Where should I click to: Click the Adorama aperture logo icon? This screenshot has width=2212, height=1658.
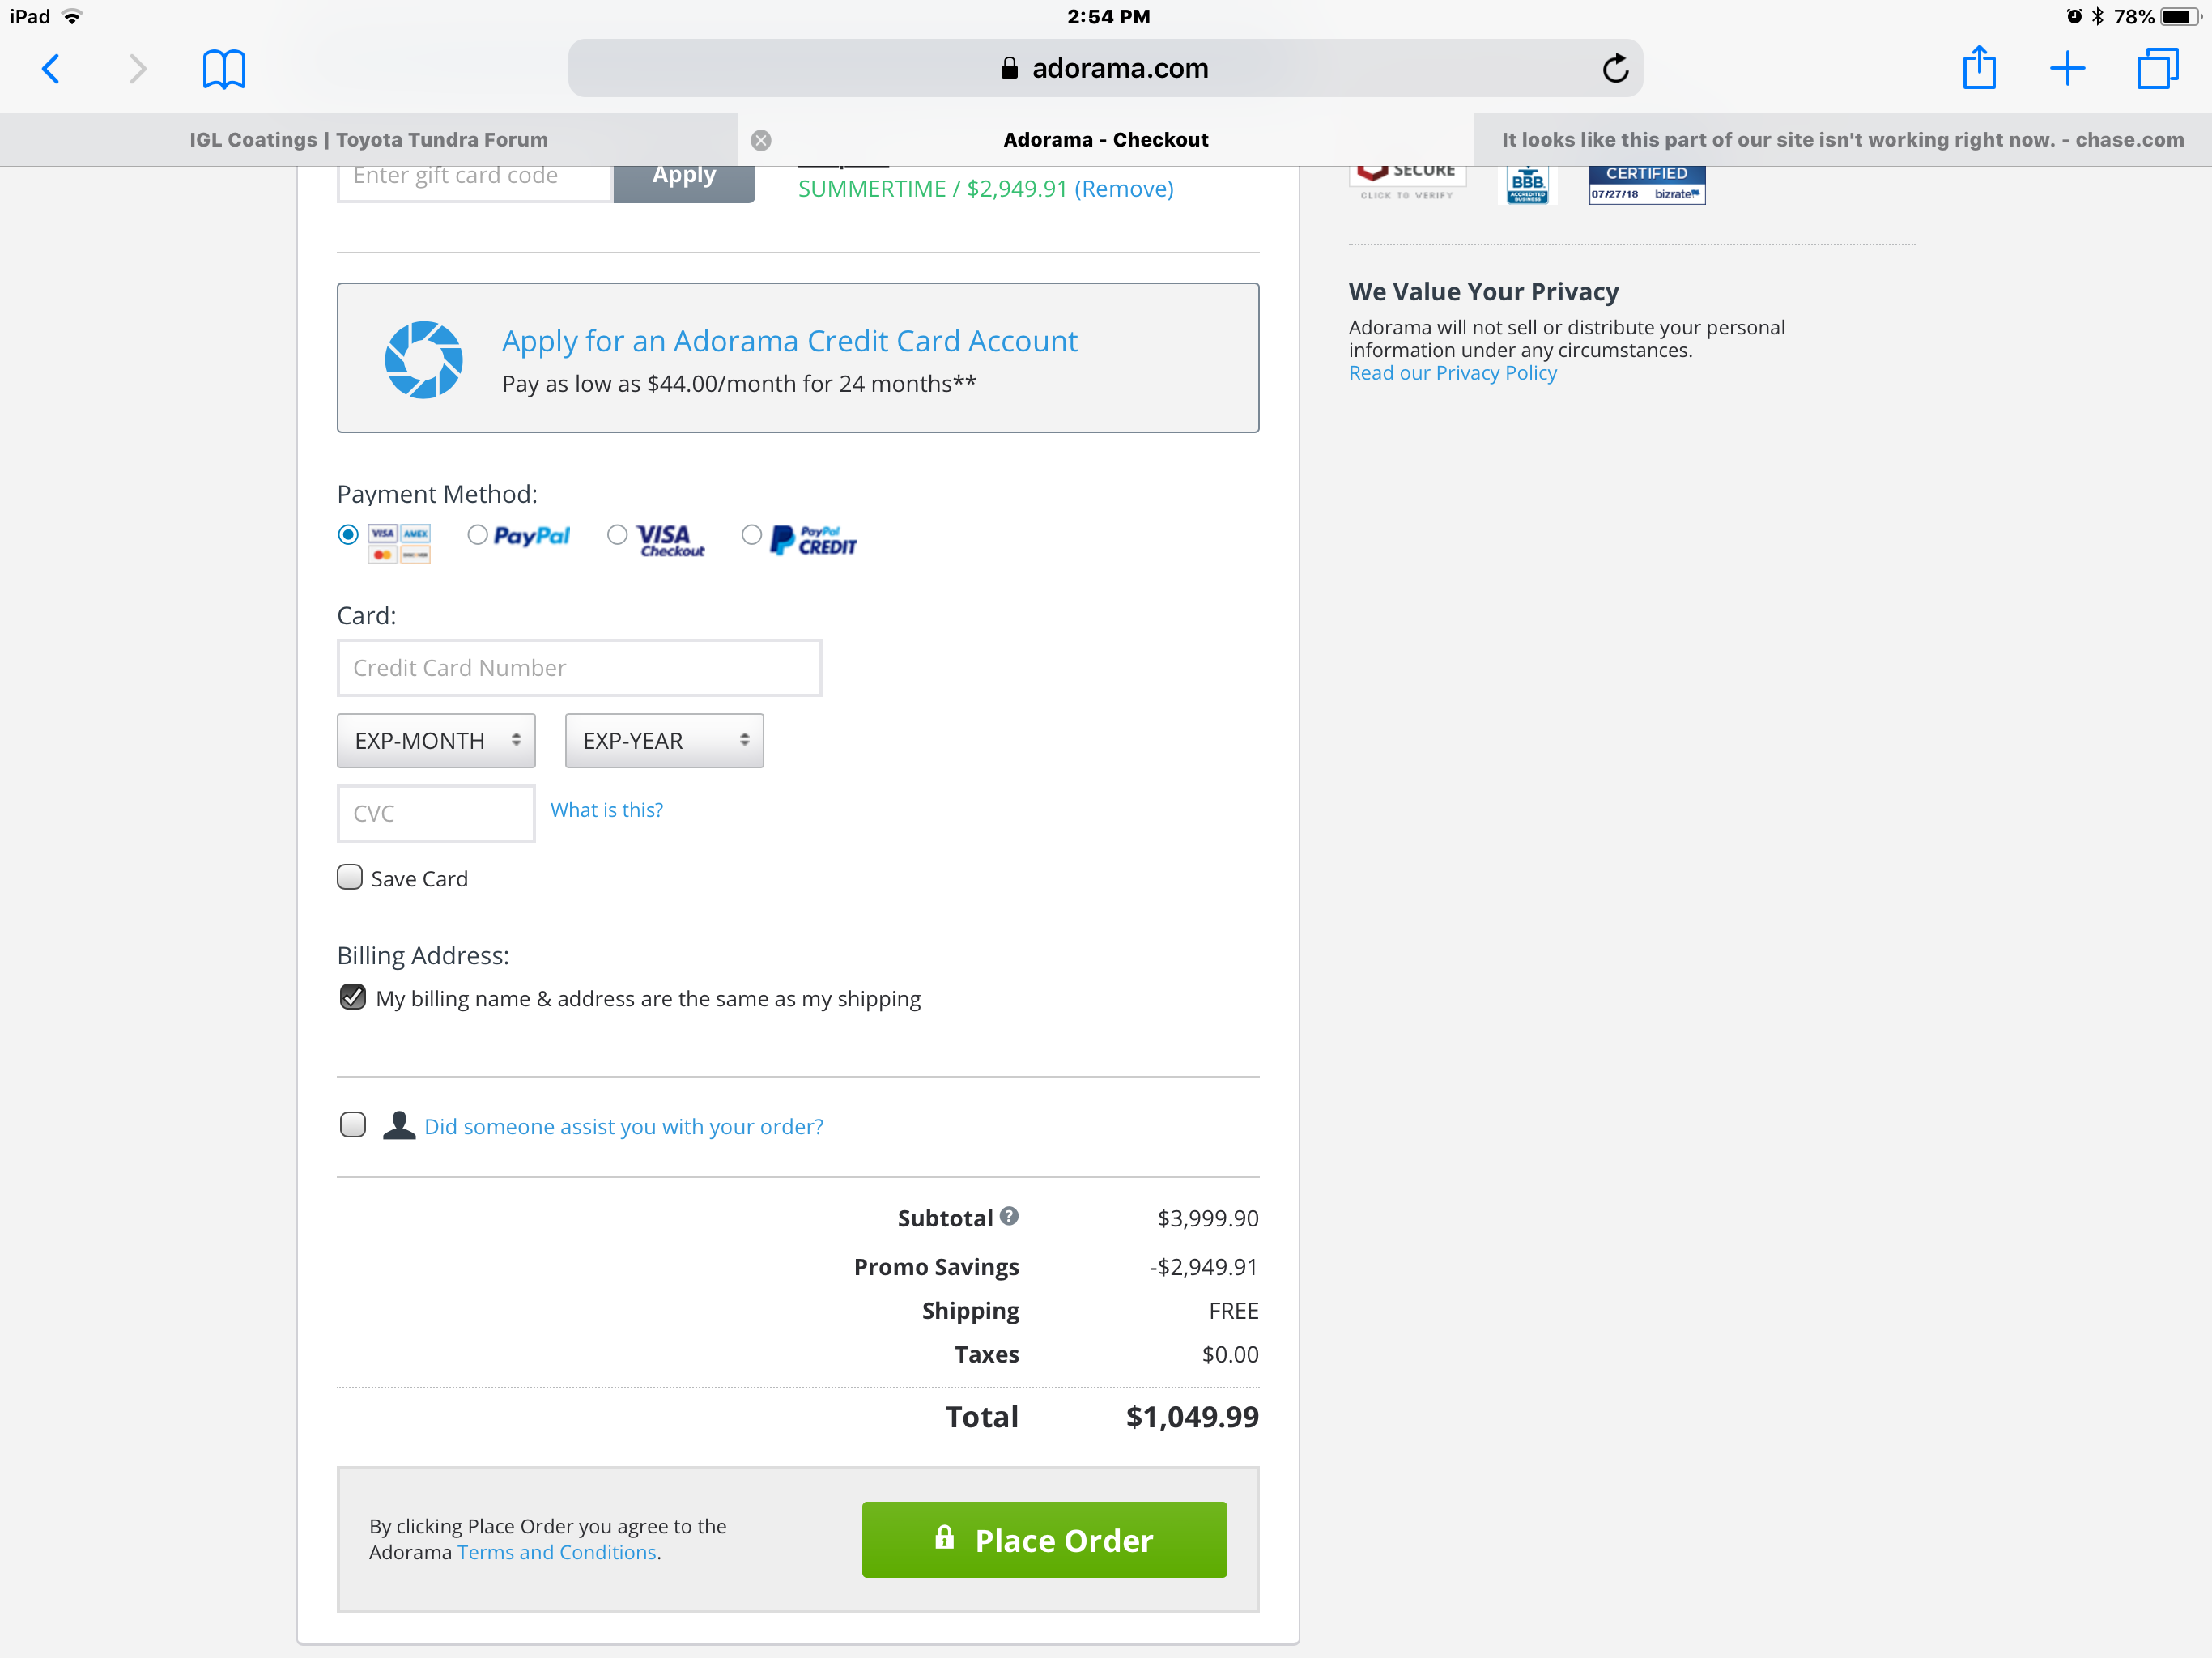tap(424, 359)
